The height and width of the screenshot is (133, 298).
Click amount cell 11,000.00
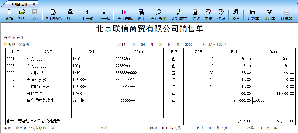tap(274, 93)
